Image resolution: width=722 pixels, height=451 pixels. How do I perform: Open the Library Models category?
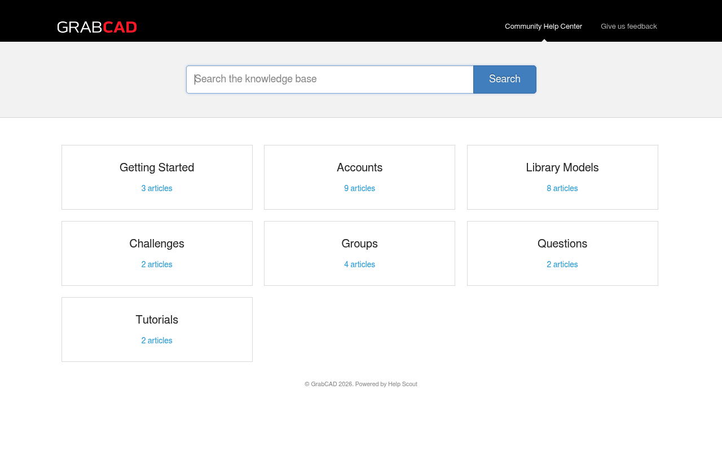(562, 177)
